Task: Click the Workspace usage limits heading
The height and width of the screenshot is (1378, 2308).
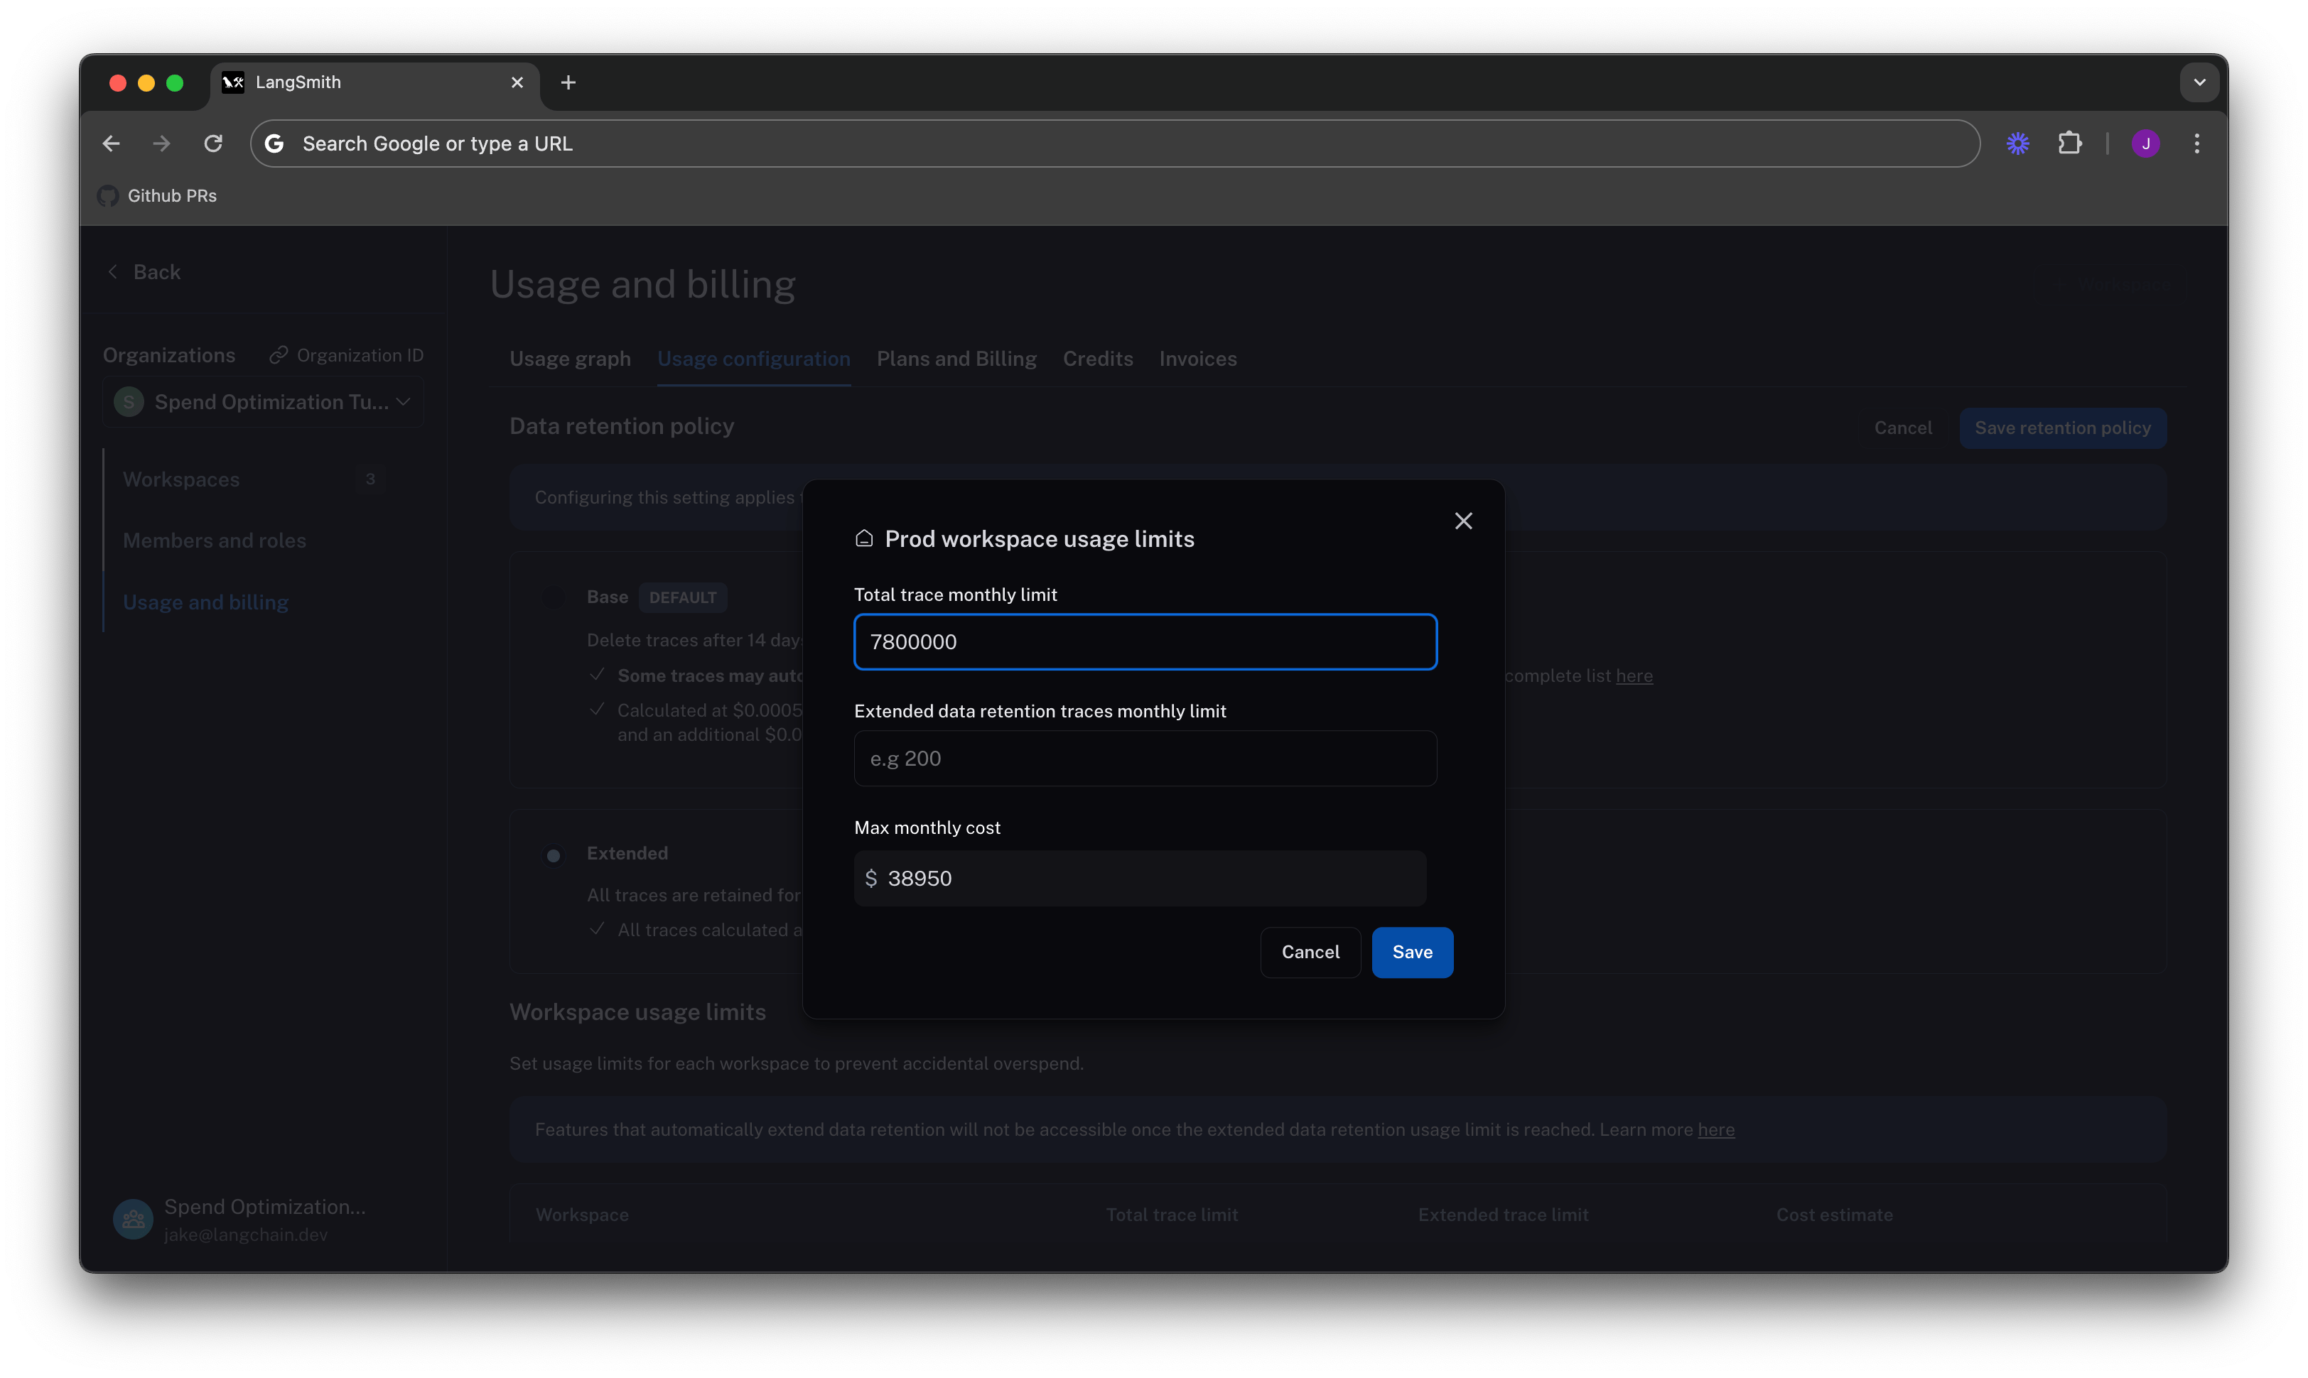Action: click(637, 1012)
